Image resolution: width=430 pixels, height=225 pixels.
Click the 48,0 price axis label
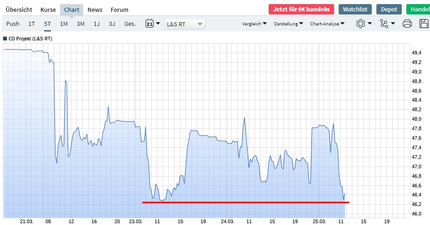416,119
